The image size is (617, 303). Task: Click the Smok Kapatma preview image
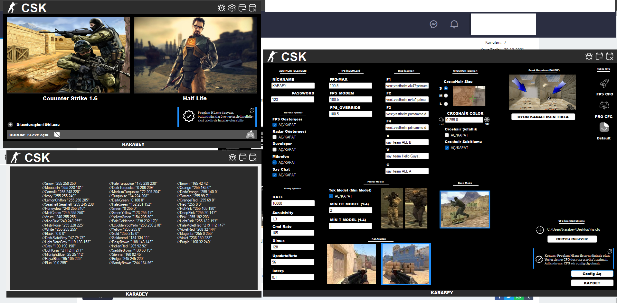coord(542,93)
